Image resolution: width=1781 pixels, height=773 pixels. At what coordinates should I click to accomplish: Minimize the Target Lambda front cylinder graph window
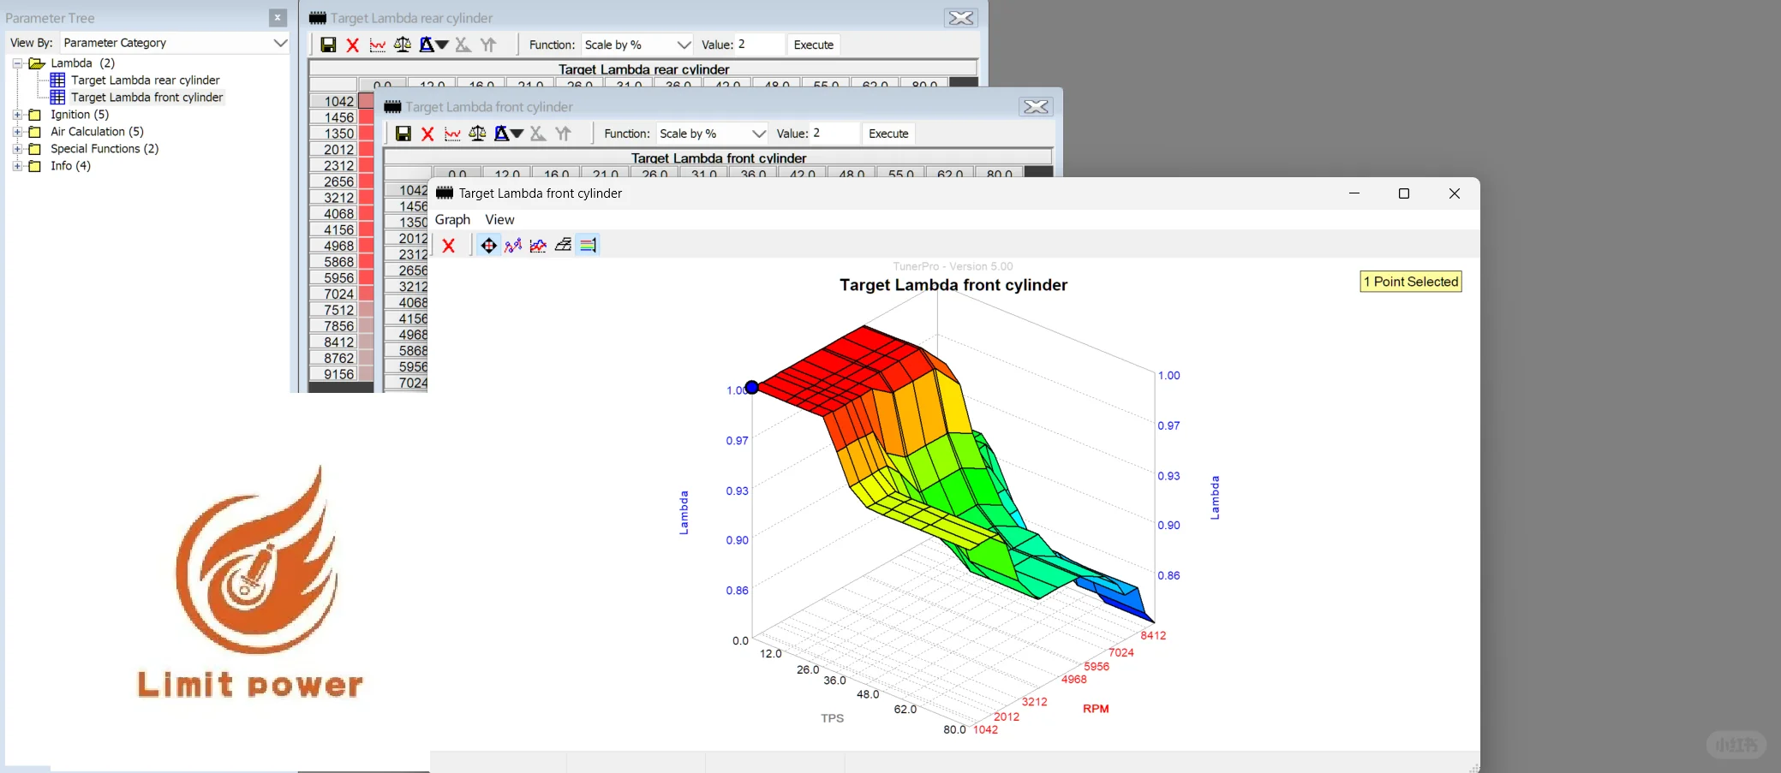[x=1354, y=193]
